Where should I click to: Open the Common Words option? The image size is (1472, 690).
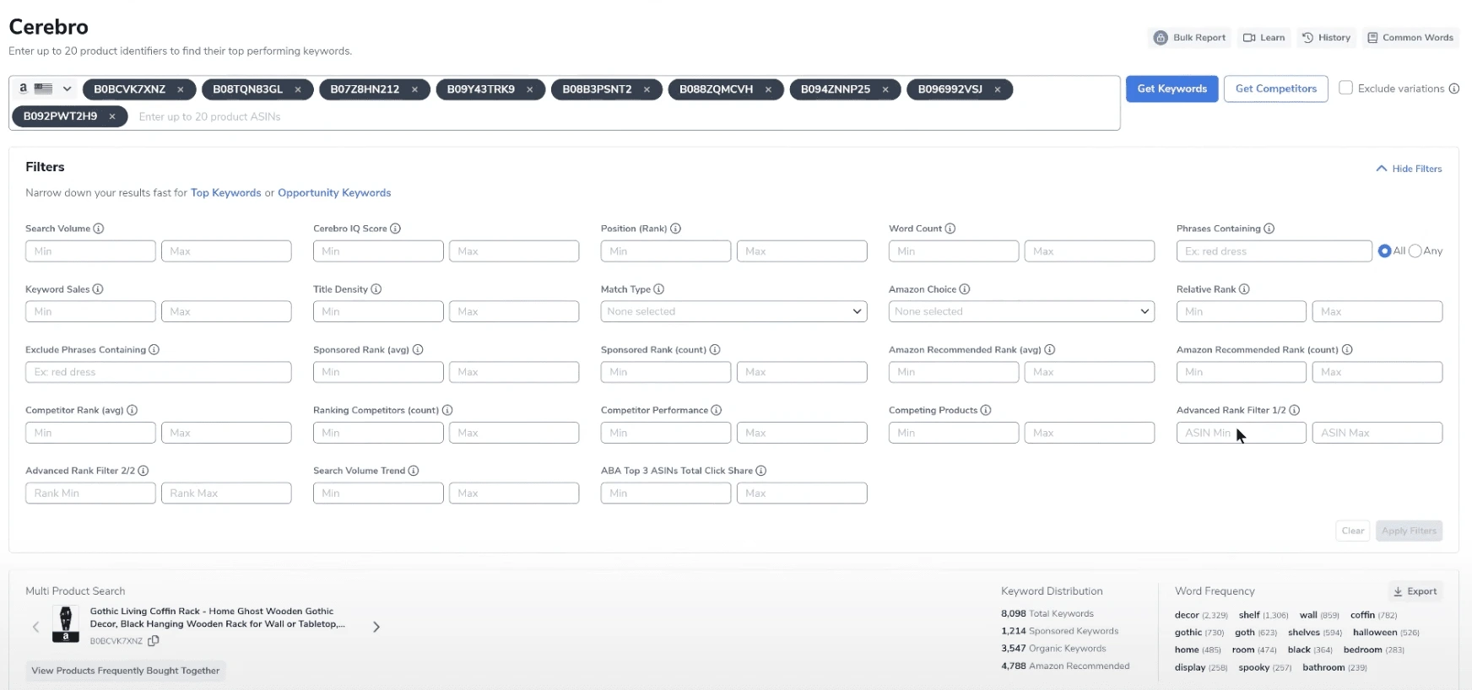coord(1410,38)
